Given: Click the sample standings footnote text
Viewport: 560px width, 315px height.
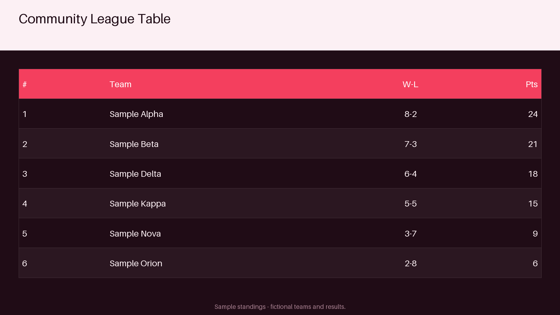Looking at the screenshot, I should (280, 307).
